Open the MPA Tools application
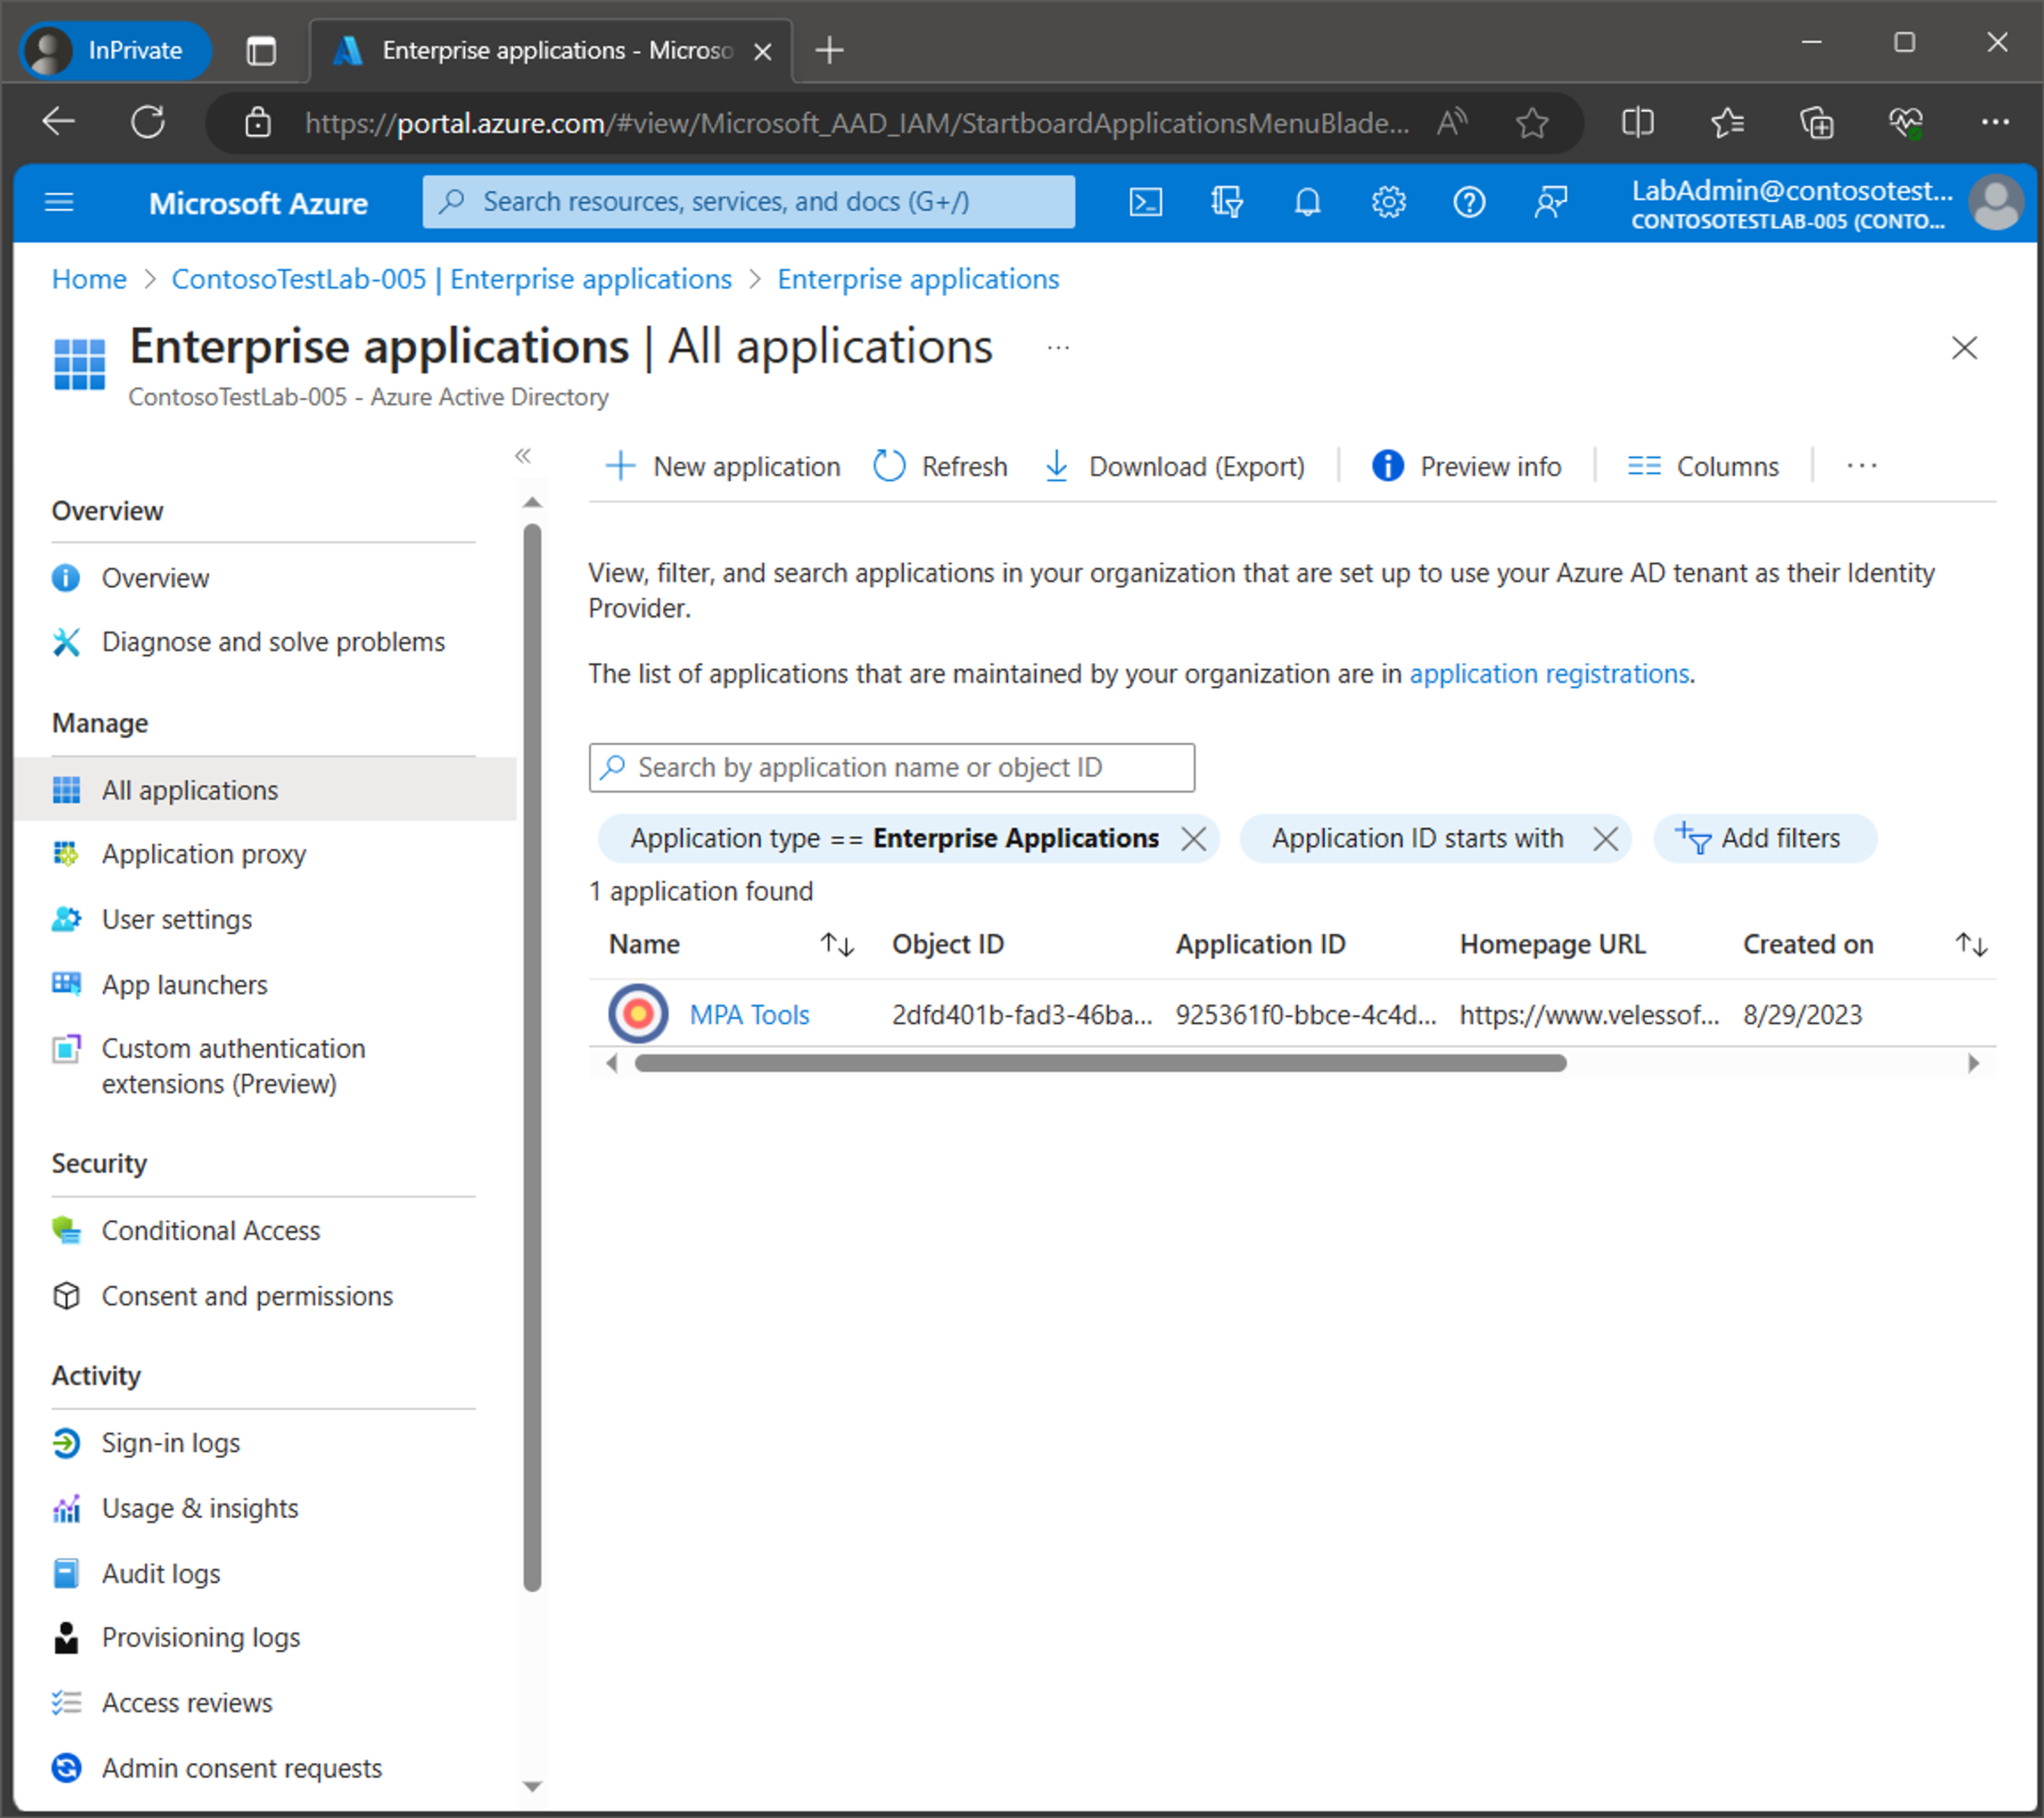The width and height of the screenshot is (2044, 1818). [749, 1015]
